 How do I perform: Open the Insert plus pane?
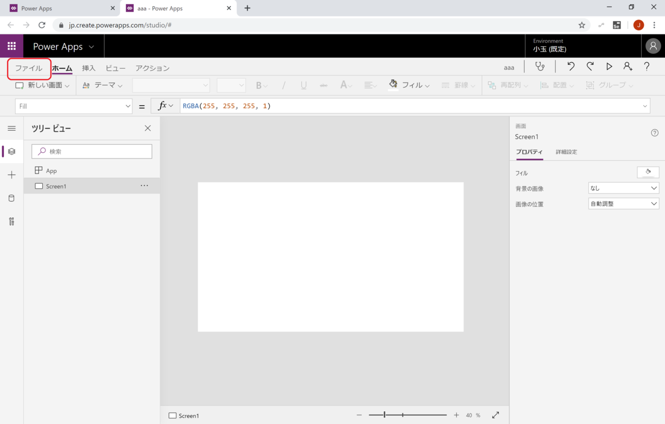click(12, 175)
